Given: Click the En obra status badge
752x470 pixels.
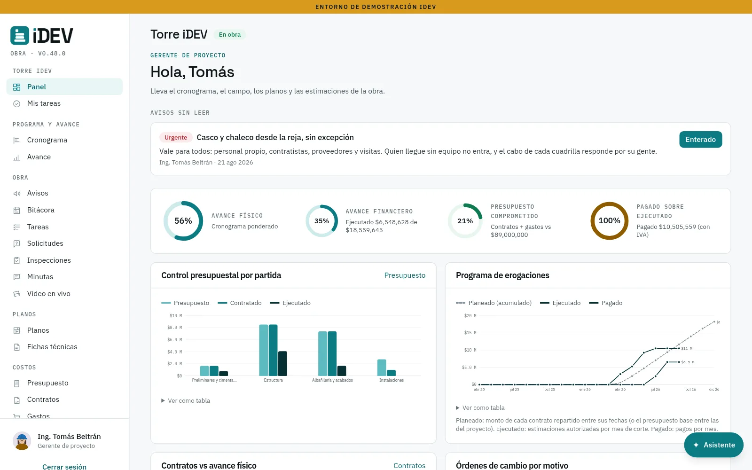Looking at the screenshot, I should 230,35.
